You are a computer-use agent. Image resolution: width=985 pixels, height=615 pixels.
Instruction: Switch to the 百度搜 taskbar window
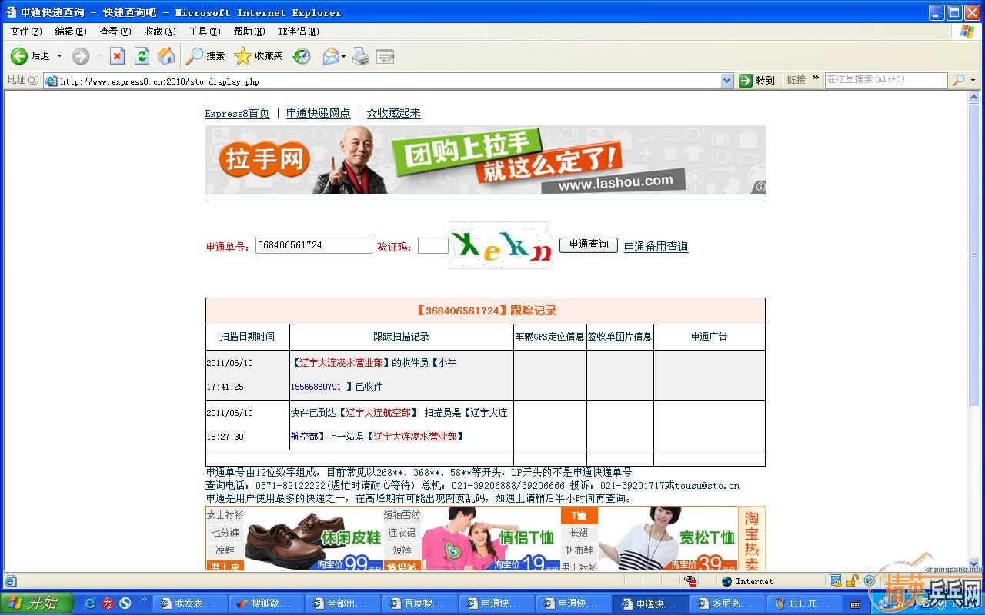point(419,603)
